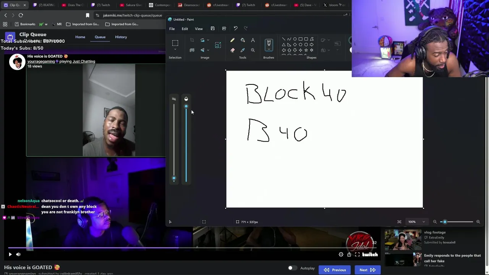The height and width of the screenshot is (275, 489).
Task: Select the Fill bucket tool
Action: (243, 40)
